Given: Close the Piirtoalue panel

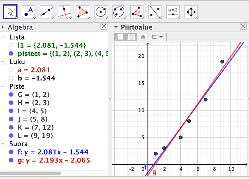Looking at the screenshot, I should (243, 26).
